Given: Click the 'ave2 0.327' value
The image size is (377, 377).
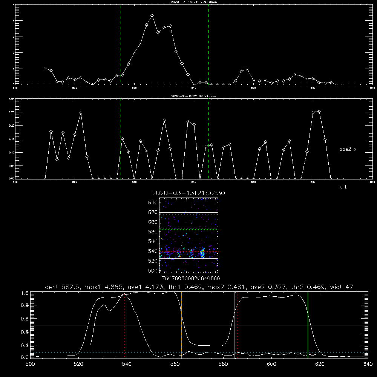Looking at the screenshot, I should [x=269, y=287].
